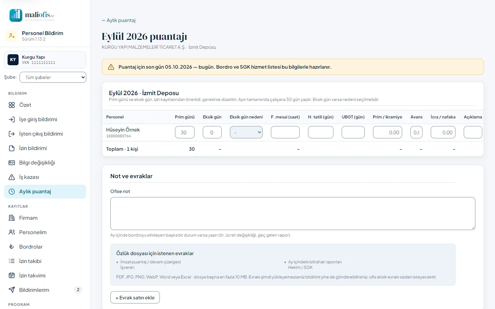
Task: Click the İcra / nafaka amount field
Action: pyautogui.click(x=443, y=132)
